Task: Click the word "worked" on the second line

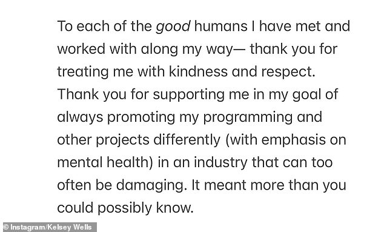Action: 81,48
